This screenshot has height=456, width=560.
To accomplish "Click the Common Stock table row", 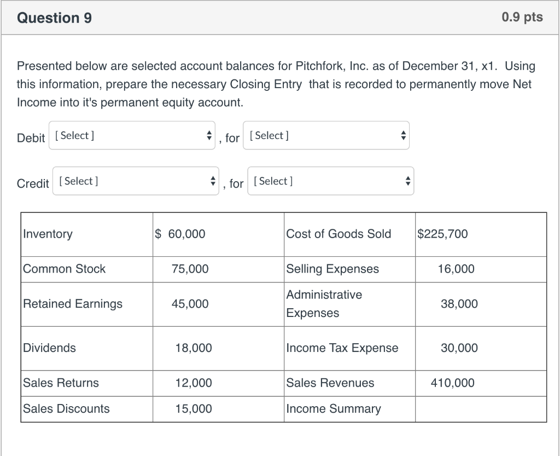I will (64, 269).
